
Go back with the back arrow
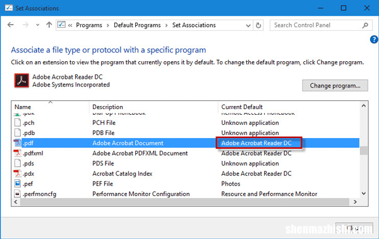click(10, 25)
